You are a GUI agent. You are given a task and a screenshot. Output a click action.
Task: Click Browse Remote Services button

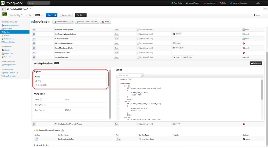pos(87,22)
